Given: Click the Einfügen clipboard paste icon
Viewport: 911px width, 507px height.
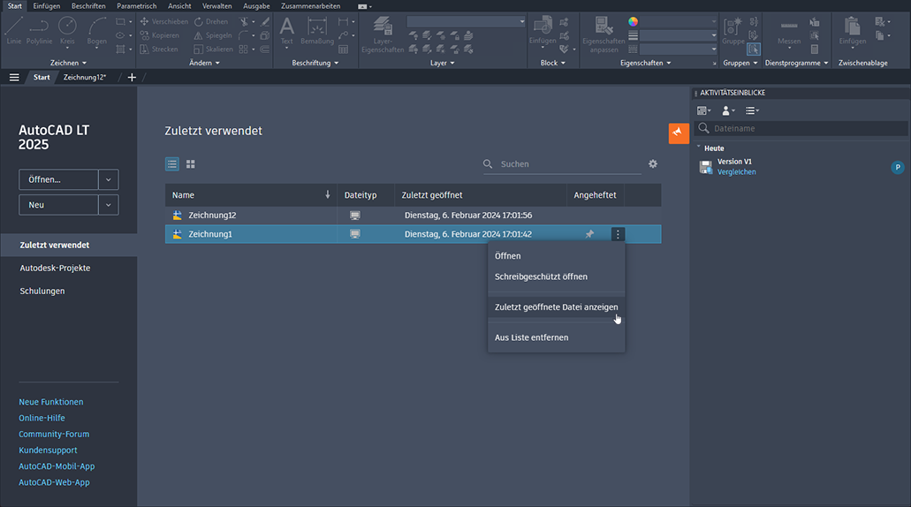Looking at the screenshot, I should pyautogui.click(x=853, y=30).
